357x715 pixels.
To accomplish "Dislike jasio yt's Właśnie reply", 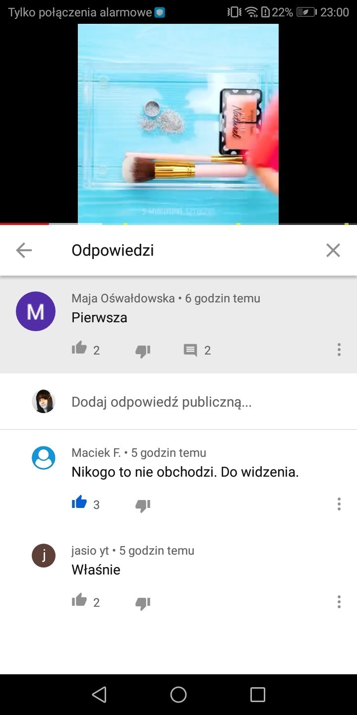I will tap(143, 603).
